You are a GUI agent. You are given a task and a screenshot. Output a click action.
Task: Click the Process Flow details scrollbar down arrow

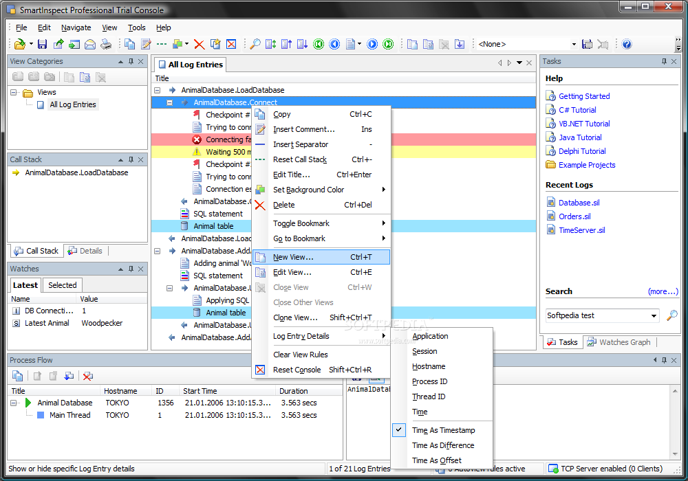[675, 455]
